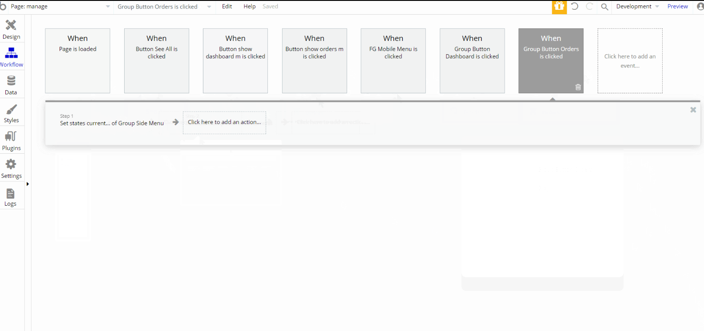Select the Page is loaded event

click(78, 61)
